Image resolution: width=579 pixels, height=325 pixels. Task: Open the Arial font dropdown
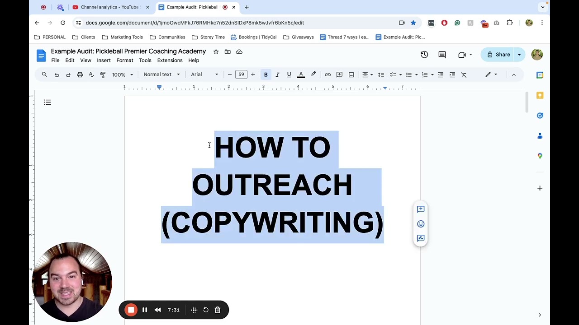click(204, 74)
